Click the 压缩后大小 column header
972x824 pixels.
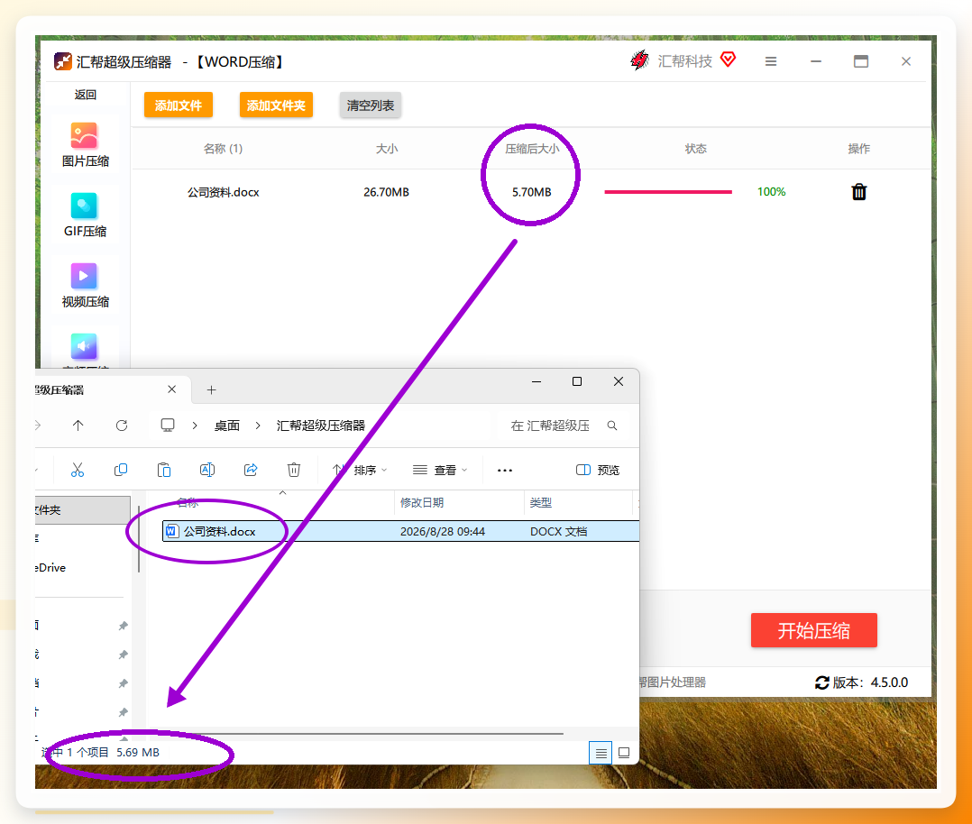click(x=532, y=149)
